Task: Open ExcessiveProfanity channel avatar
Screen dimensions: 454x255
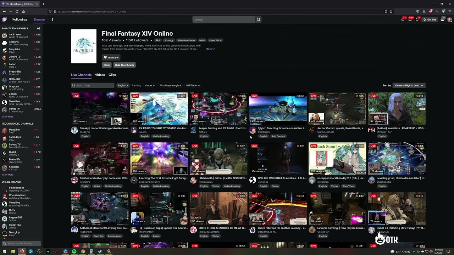Action: (x=134, y=180)
